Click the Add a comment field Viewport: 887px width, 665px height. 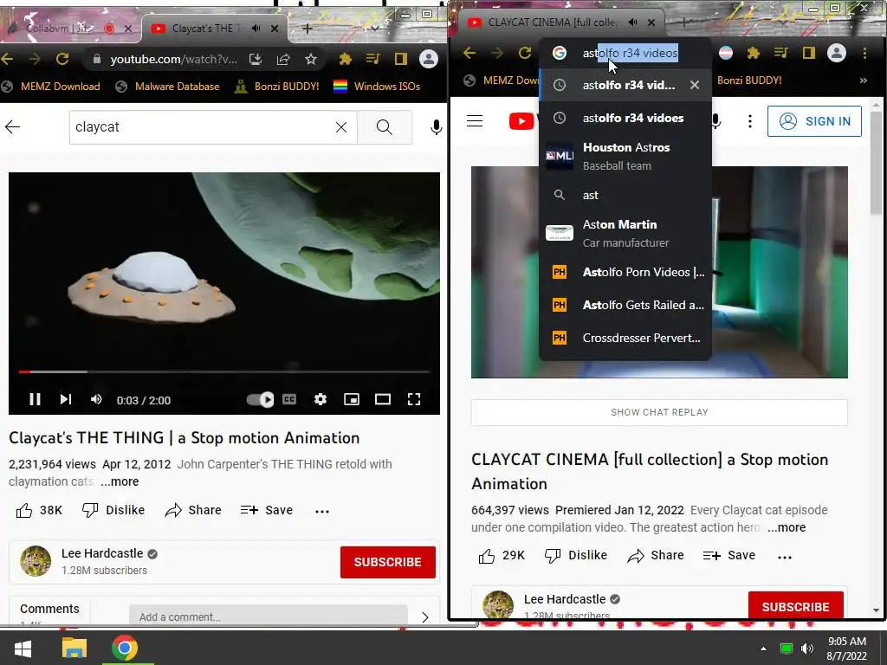(269, 617)
